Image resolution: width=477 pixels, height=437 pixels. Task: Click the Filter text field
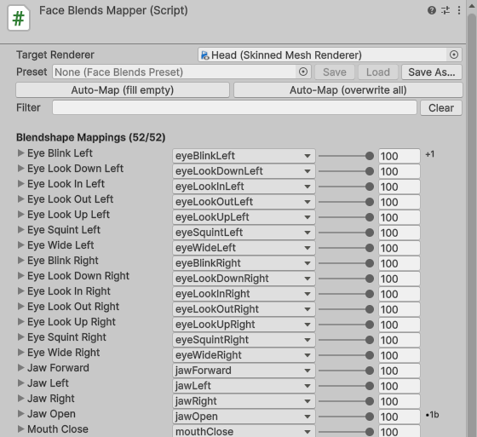(x=234, y=107)
